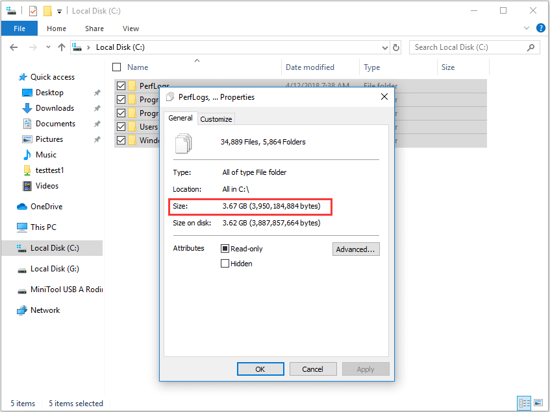Open the MiniTool USB drive in navigation pane

[x=67, y=290]
